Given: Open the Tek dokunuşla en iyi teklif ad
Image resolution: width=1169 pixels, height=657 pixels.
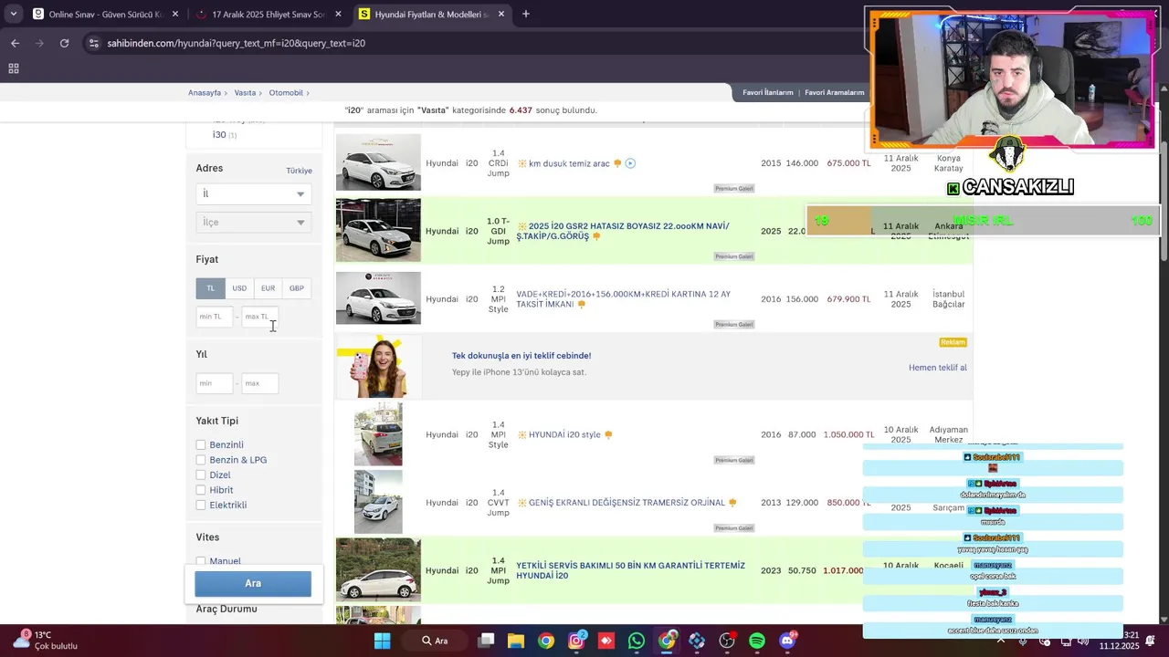Looking at the screenshot, I should [x=521, y=356].
